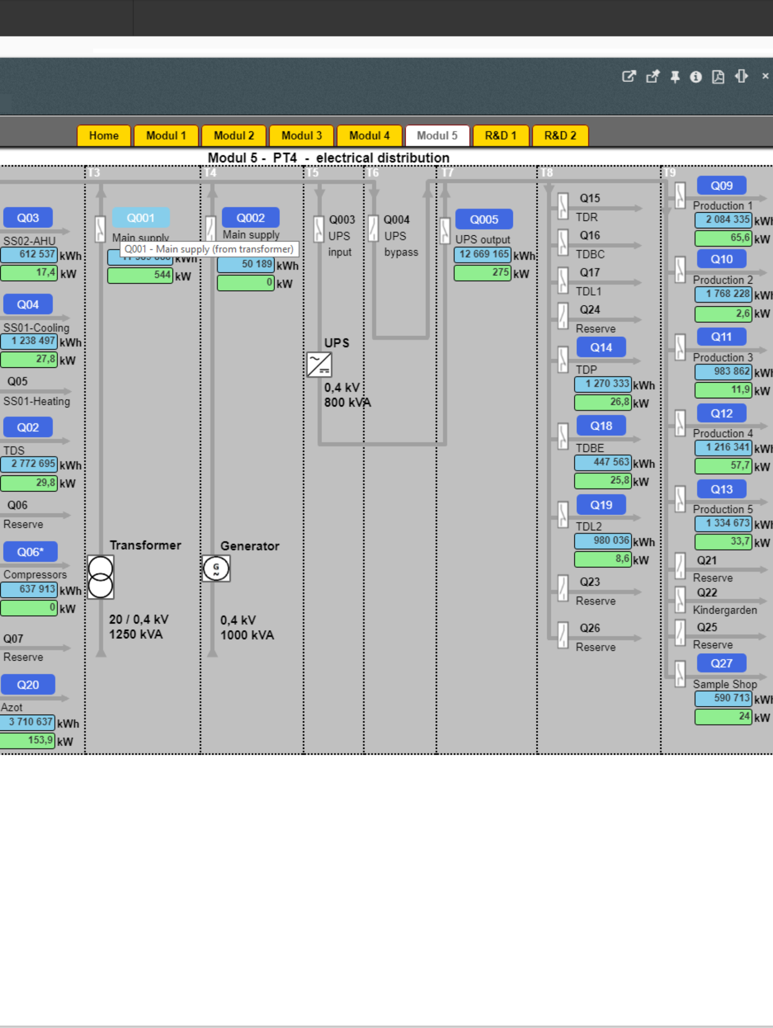
Task: Export the view as PDF
Action: tap(718, 77)
